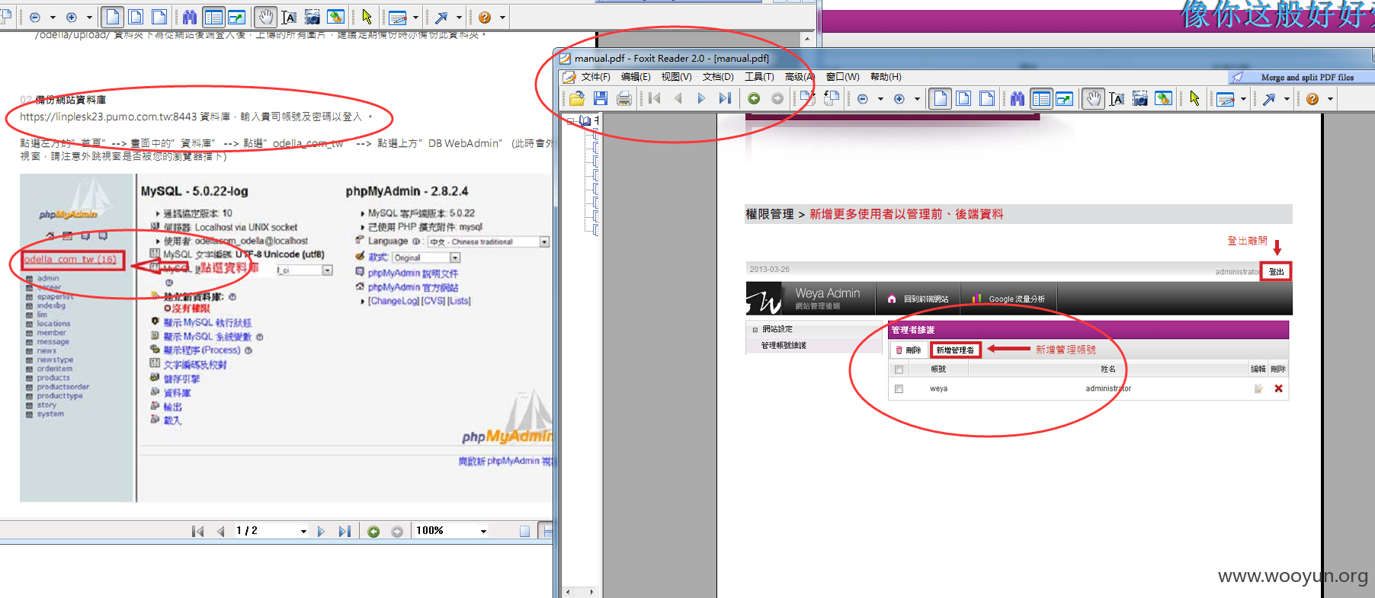Click Zoom In icon in manual.pdf toolbar

(x=899, y=99)
